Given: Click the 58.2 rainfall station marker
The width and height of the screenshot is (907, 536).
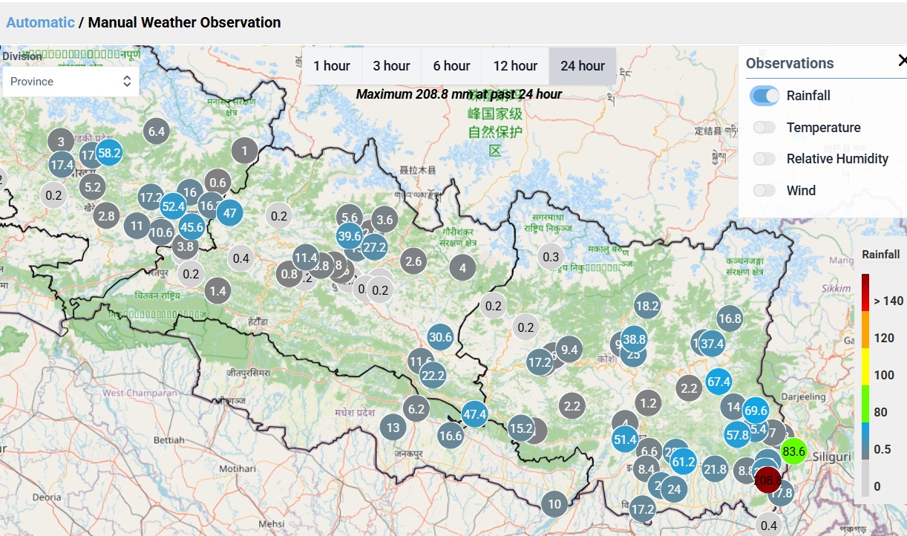Looking at the screenshot, I should (x=109, y=153).
